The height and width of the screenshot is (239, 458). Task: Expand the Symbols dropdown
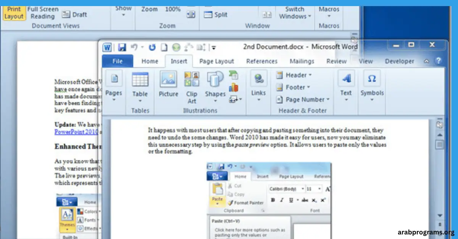point(372,100)
